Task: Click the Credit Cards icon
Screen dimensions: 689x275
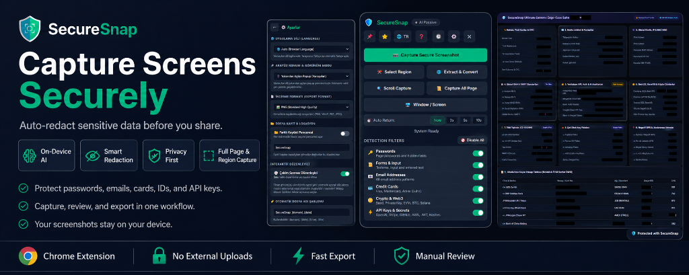Action: click(371, 189)
